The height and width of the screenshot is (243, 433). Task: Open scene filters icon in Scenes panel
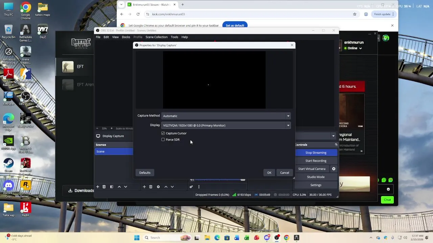(111, 187)
